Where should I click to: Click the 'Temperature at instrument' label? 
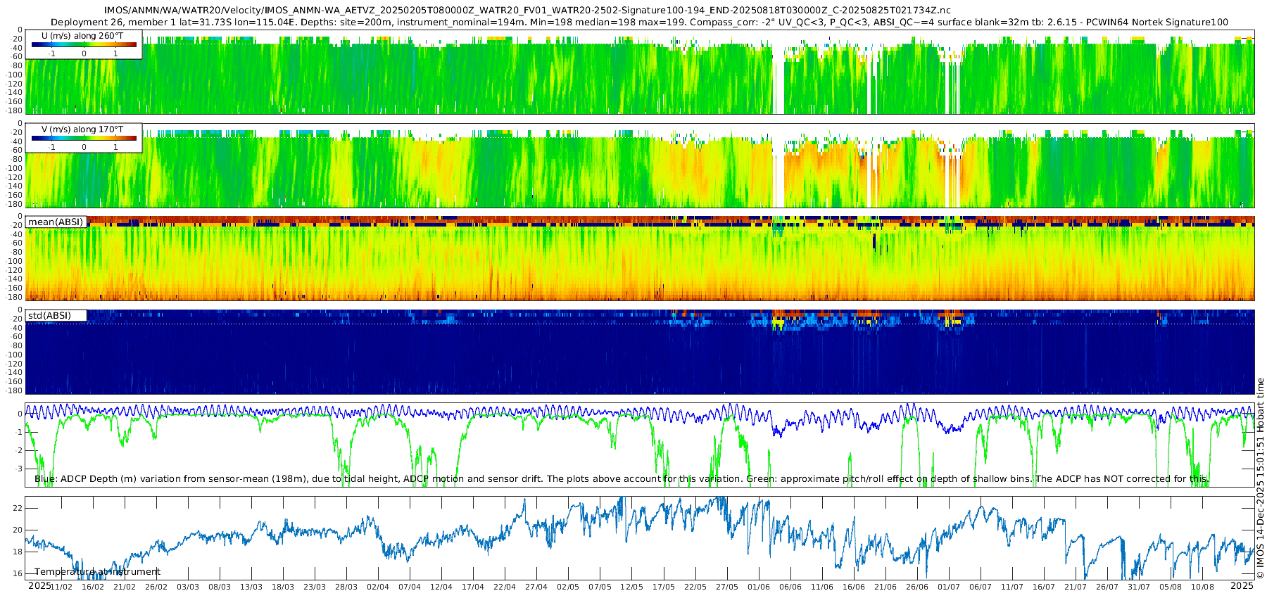(97, 572)
